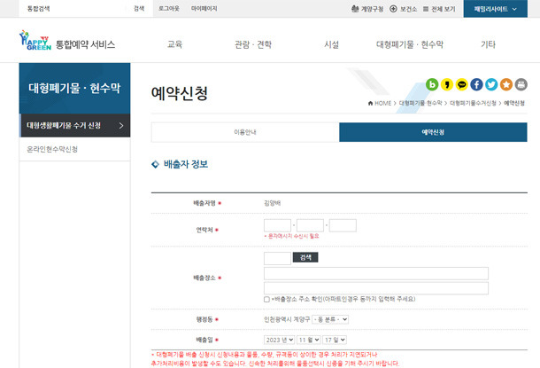Switch to 이용안내 tab
Screen dimensions: 540x368
tap(245, 132)
